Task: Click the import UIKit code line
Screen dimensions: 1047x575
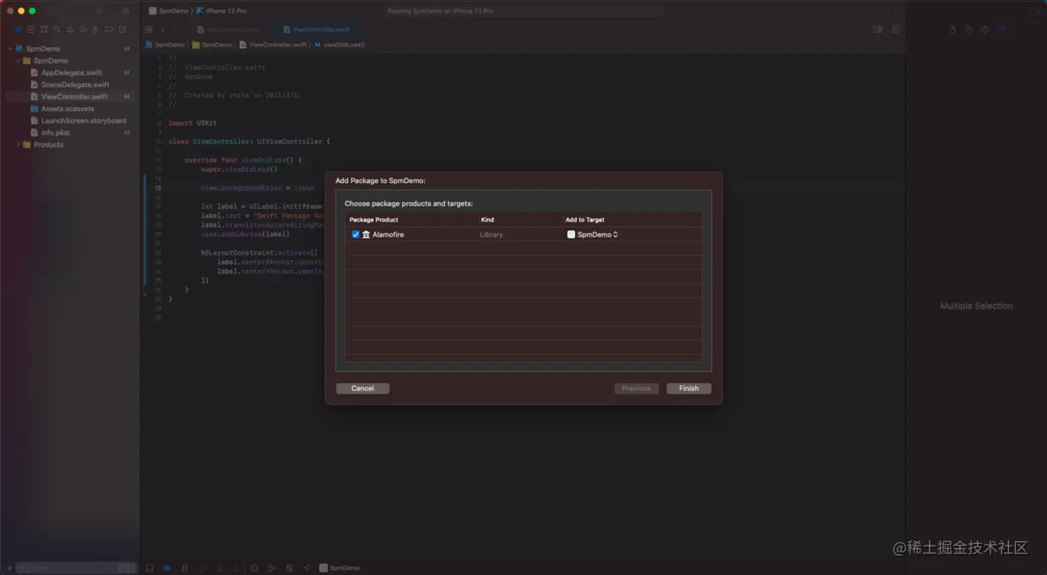Action: click(x=193, y=123)
